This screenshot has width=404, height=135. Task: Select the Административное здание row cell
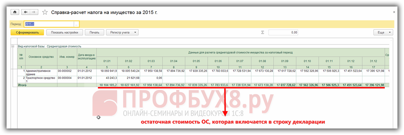tap(41, 72)
